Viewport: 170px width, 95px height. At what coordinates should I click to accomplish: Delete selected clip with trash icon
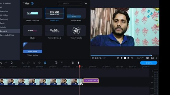point(11,63)
